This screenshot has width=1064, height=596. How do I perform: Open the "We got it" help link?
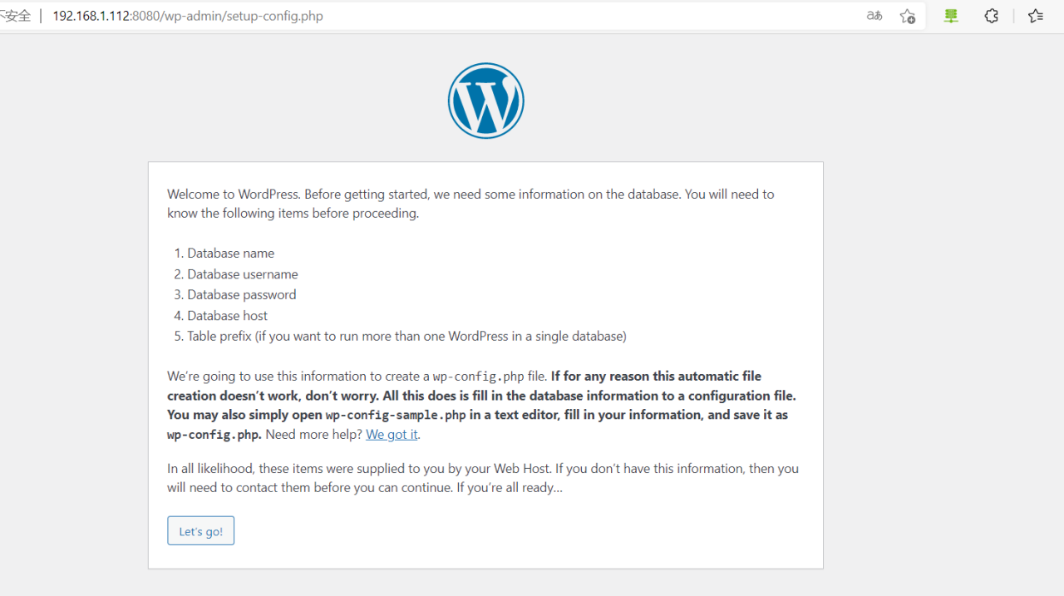392,434
